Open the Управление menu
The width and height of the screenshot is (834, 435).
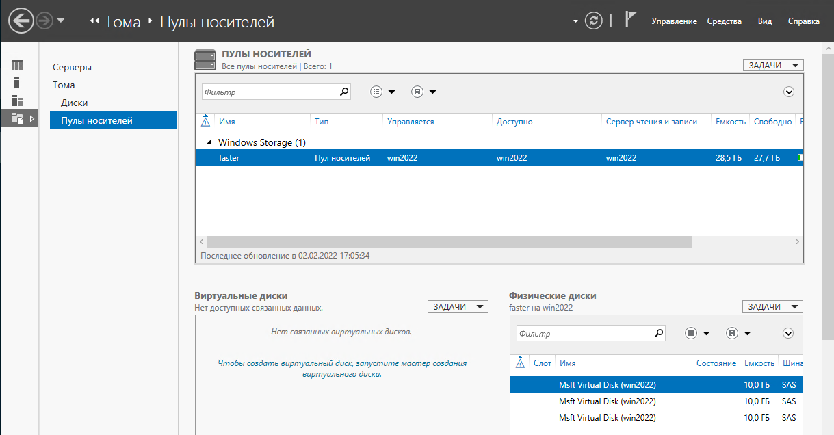pos(674,21)
